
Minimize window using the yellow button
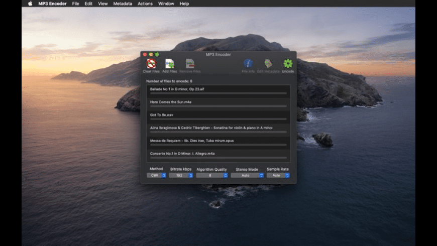coord(151,54)
